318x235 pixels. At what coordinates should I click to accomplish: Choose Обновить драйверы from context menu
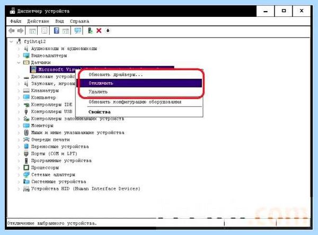[x=140, y=74]
